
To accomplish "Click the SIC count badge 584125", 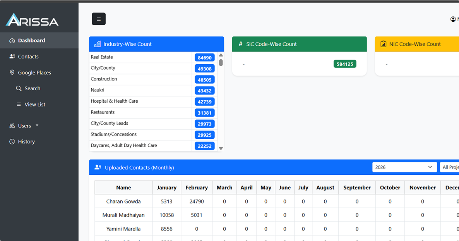I will coord(344,64).
